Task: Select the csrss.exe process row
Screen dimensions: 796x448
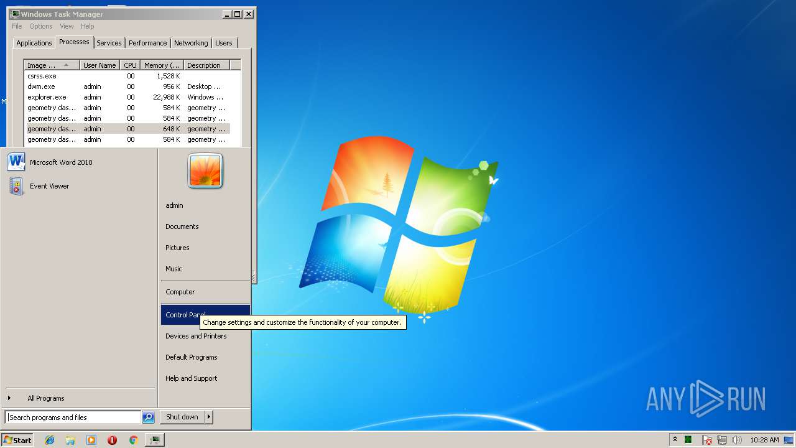Action: coord(127,76)
